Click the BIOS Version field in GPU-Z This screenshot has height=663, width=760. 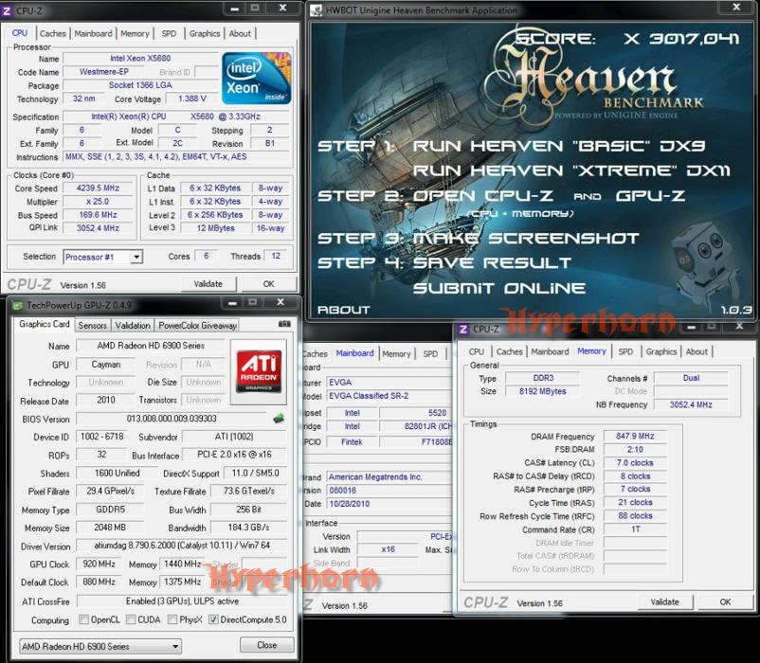click(172, 419)
